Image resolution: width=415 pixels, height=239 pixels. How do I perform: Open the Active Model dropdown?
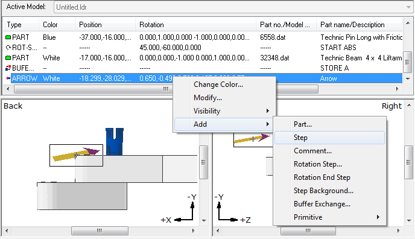[408, 7]
